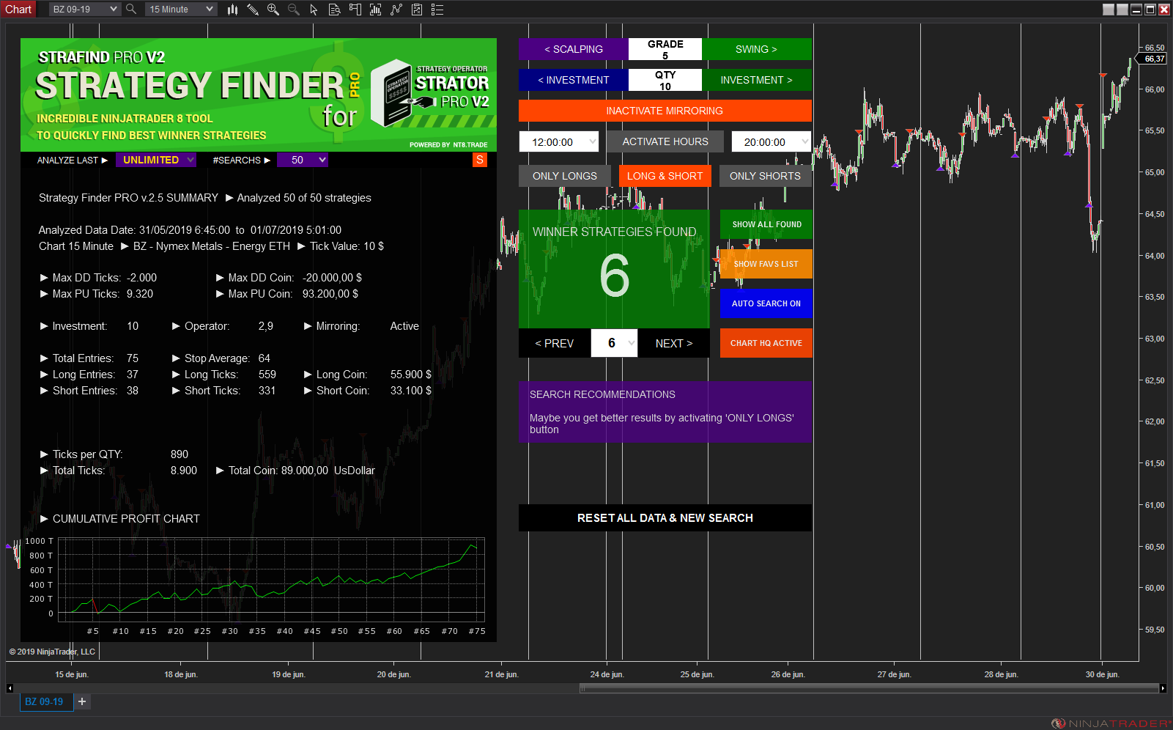Image resolution: width=1173 pixels, height=730 pixels.
Task: Click RESET ALL DATA & NEW SEARCH
Action: click(665, 517)
